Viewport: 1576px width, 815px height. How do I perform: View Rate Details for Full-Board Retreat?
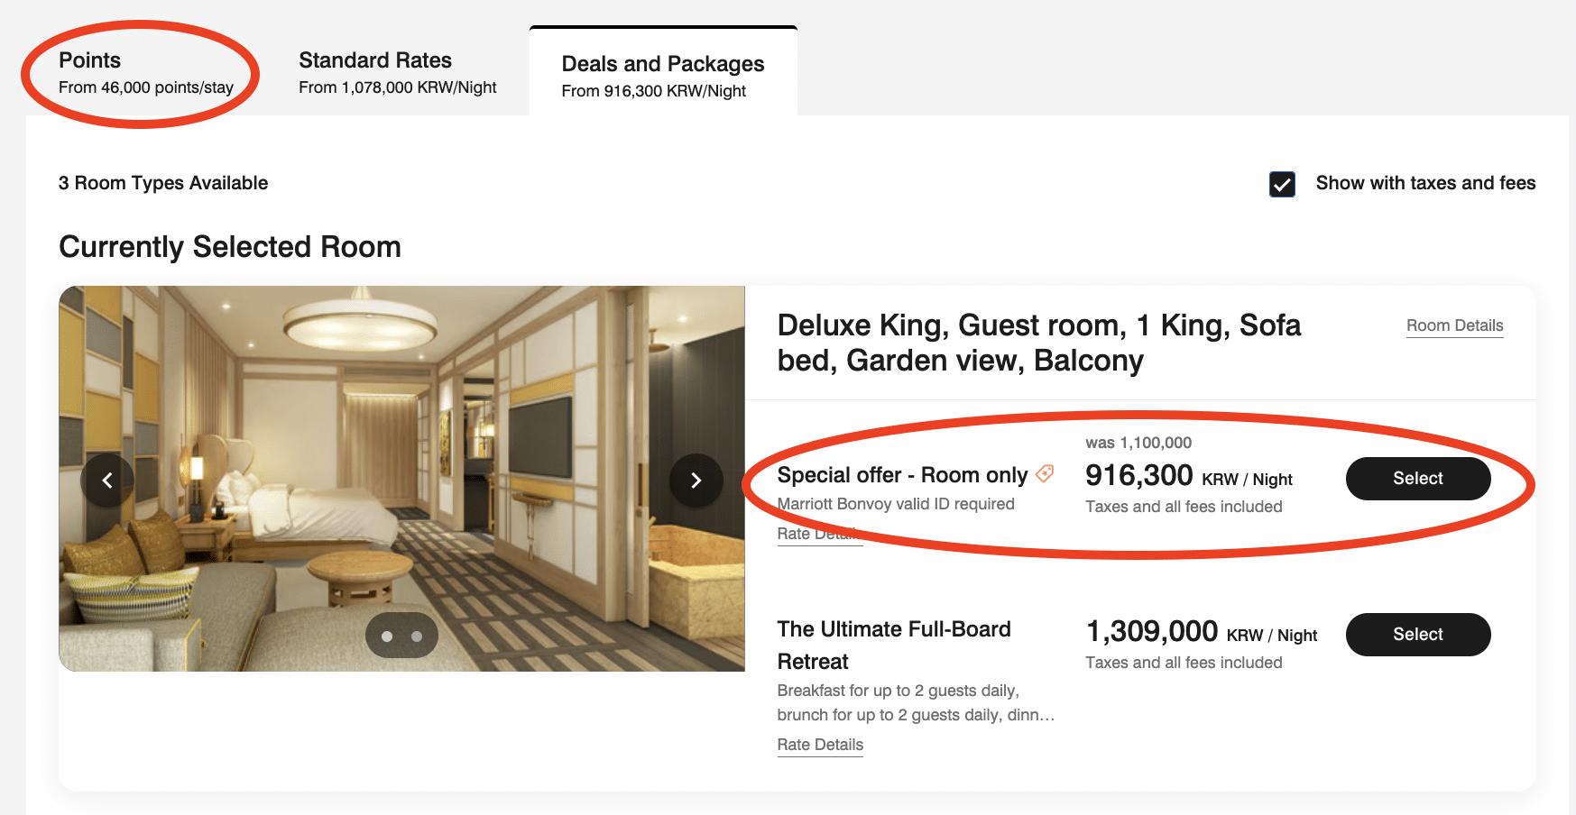[820, 745]
